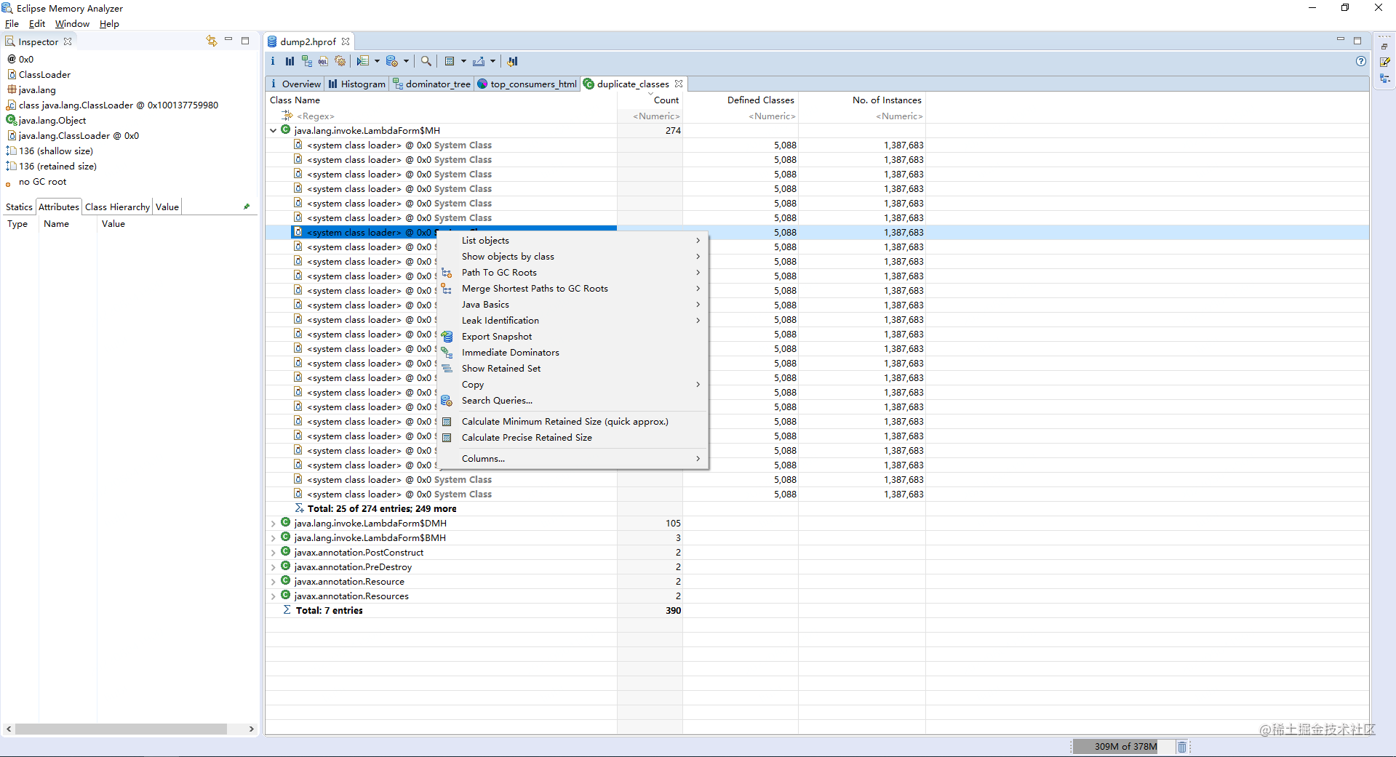Viewport: 1396px width, 757px height.
Task: Maximize the dump2.hprof editor area
Action: pyautogui.click(x=1357, y=41)
